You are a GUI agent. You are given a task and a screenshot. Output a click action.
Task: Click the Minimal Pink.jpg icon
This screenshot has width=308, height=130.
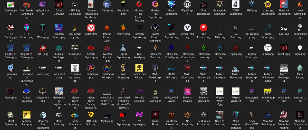[x=187, y=91]
